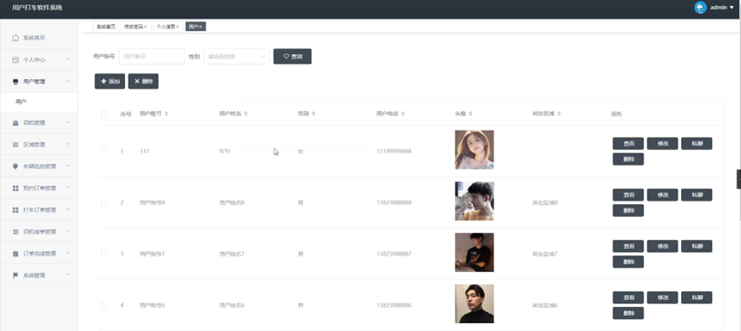
Task: Expand the 区域管理 menu chevron
Action: (x=68, y=144)
